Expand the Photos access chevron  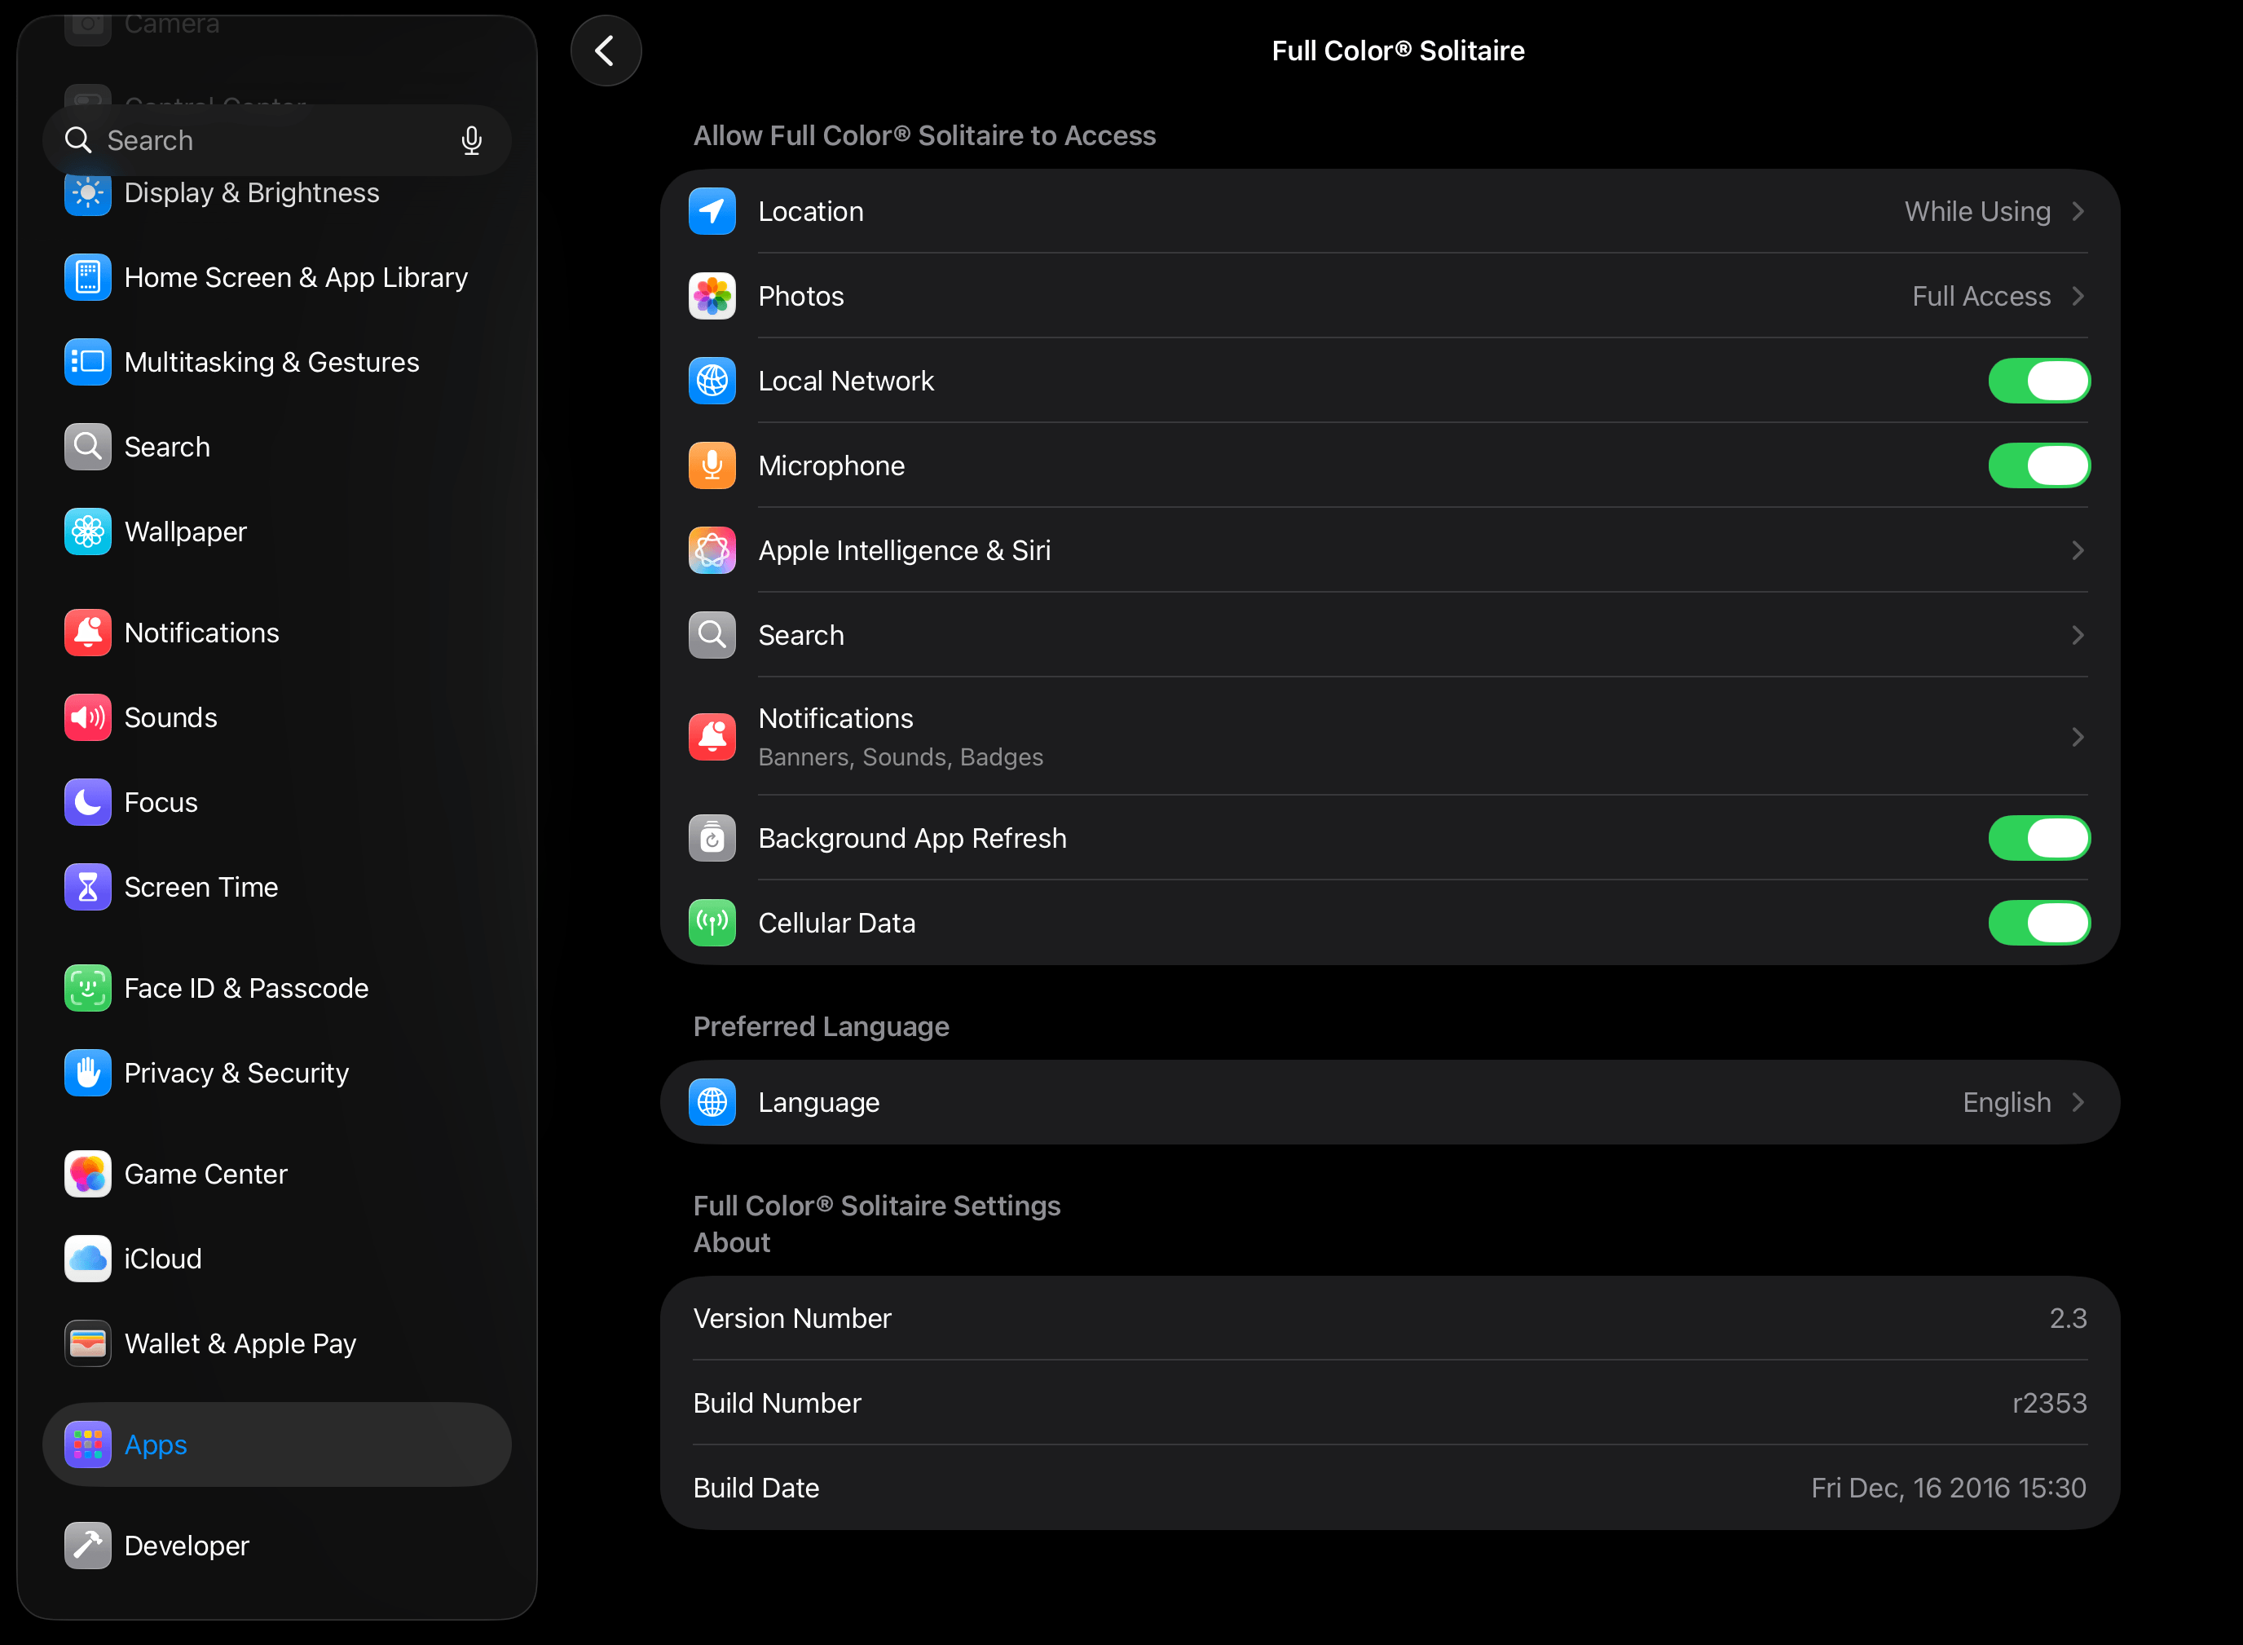(2078, 296)
